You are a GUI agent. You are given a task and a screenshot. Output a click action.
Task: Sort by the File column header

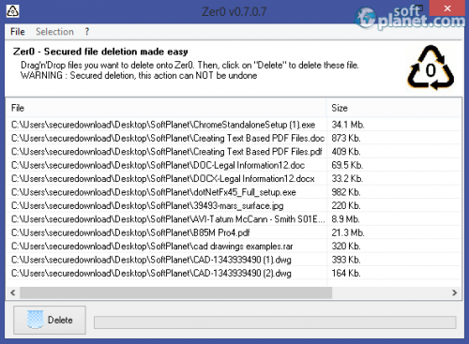click(x=166, y=108)
